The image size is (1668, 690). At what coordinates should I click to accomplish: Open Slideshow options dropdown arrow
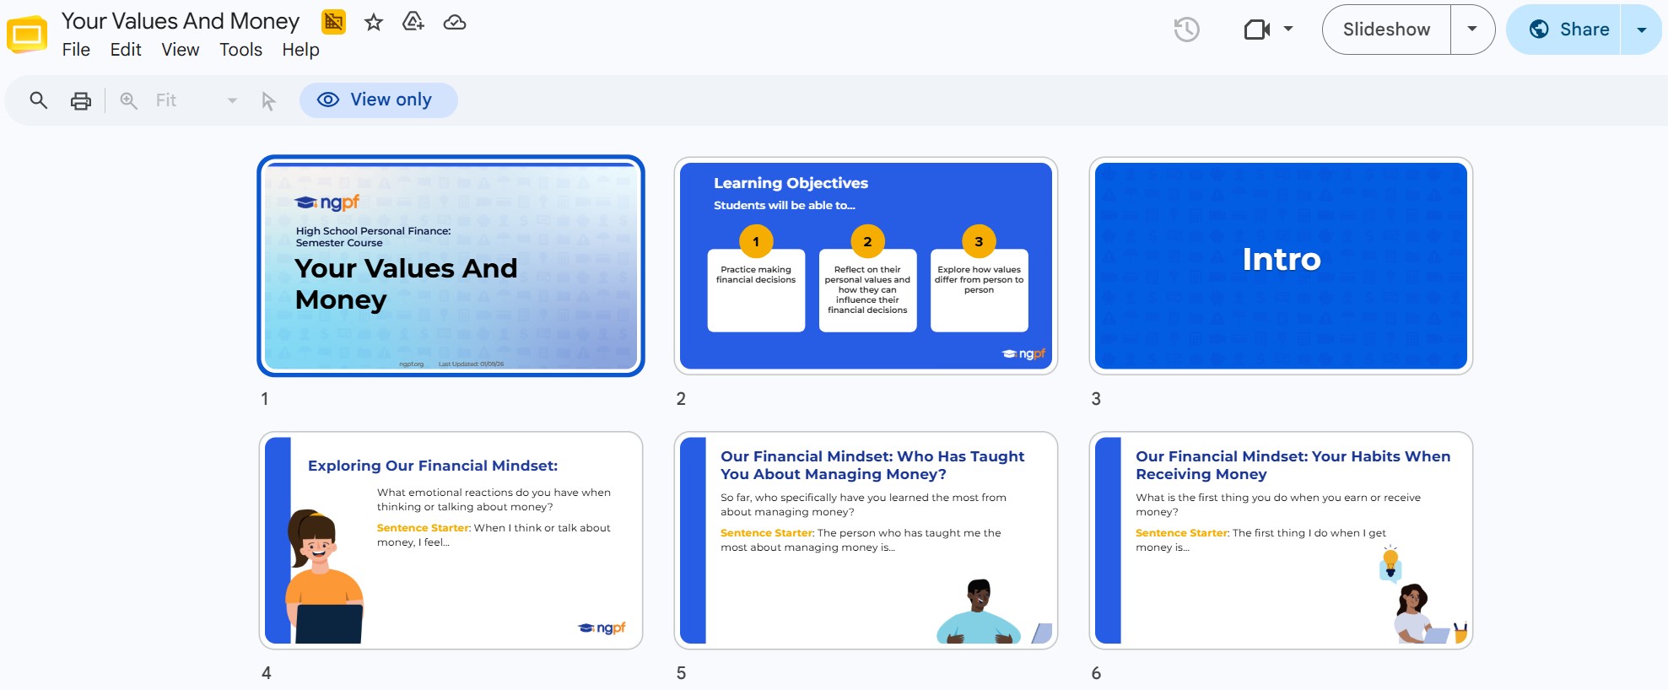coord(1472,30)
